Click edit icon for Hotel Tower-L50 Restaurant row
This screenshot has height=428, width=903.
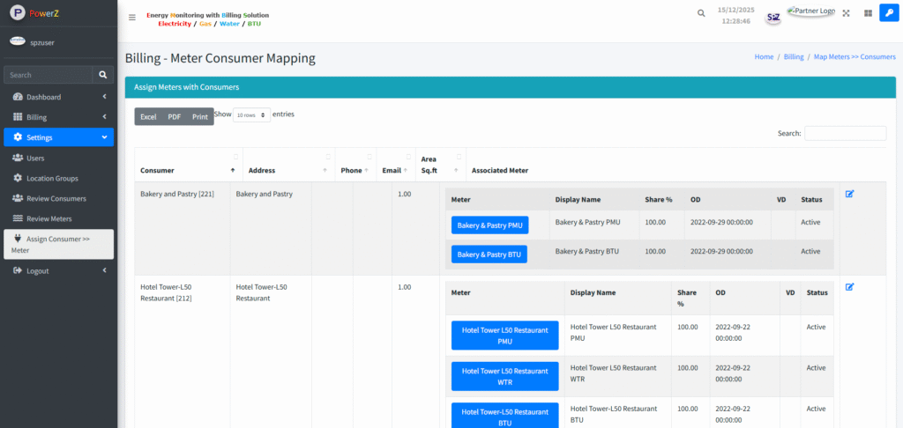(x=849, y=287)
